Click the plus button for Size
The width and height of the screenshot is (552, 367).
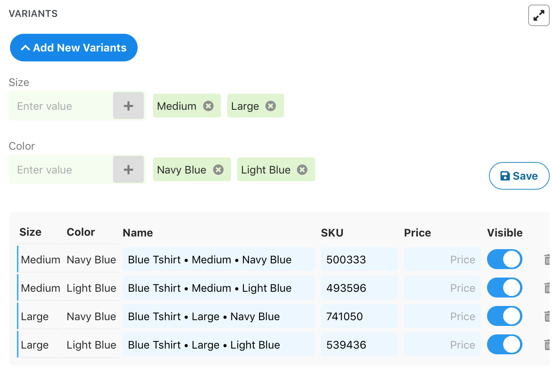pos(128,106)
